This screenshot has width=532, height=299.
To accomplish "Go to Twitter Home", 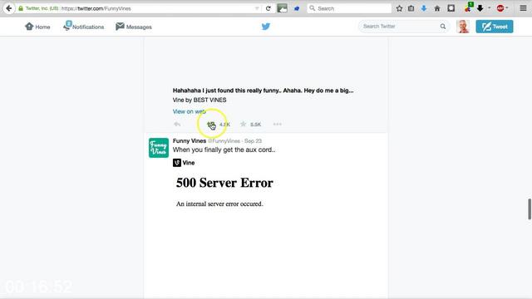I will [x=37, y=27].
